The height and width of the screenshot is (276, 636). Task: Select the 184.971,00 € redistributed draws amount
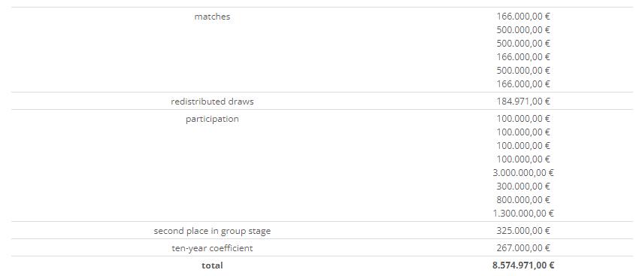[x=523, y=102]
